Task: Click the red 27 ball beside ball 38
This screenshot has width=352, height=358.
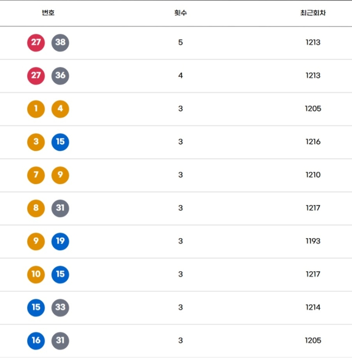Action: click(x=36, y=43)
